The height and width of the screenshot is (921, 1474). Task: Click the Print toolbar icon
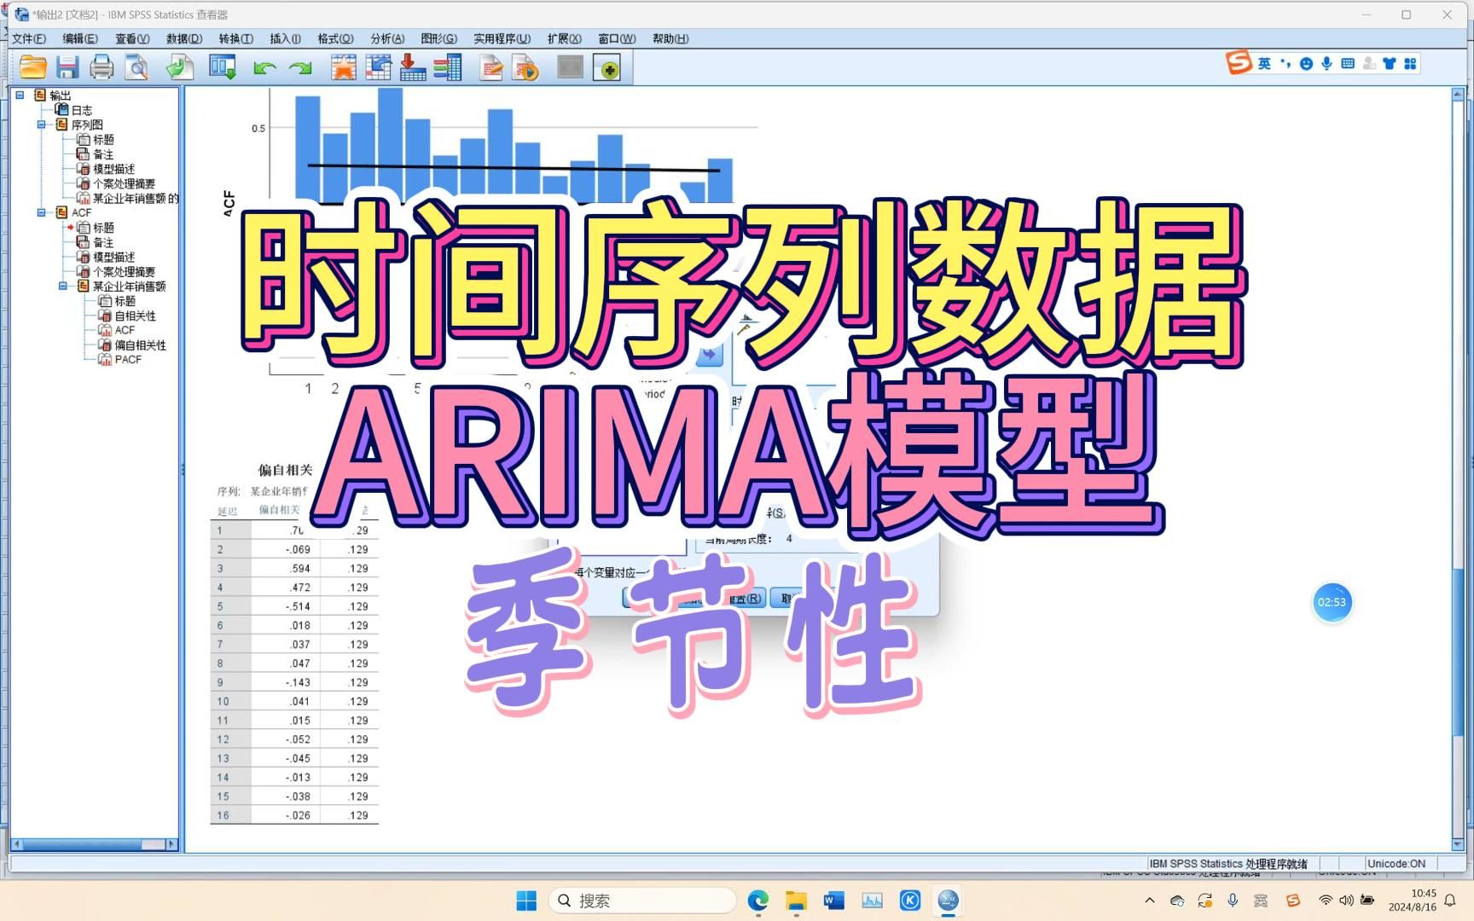pyautogui.click(x=102, y=67)
